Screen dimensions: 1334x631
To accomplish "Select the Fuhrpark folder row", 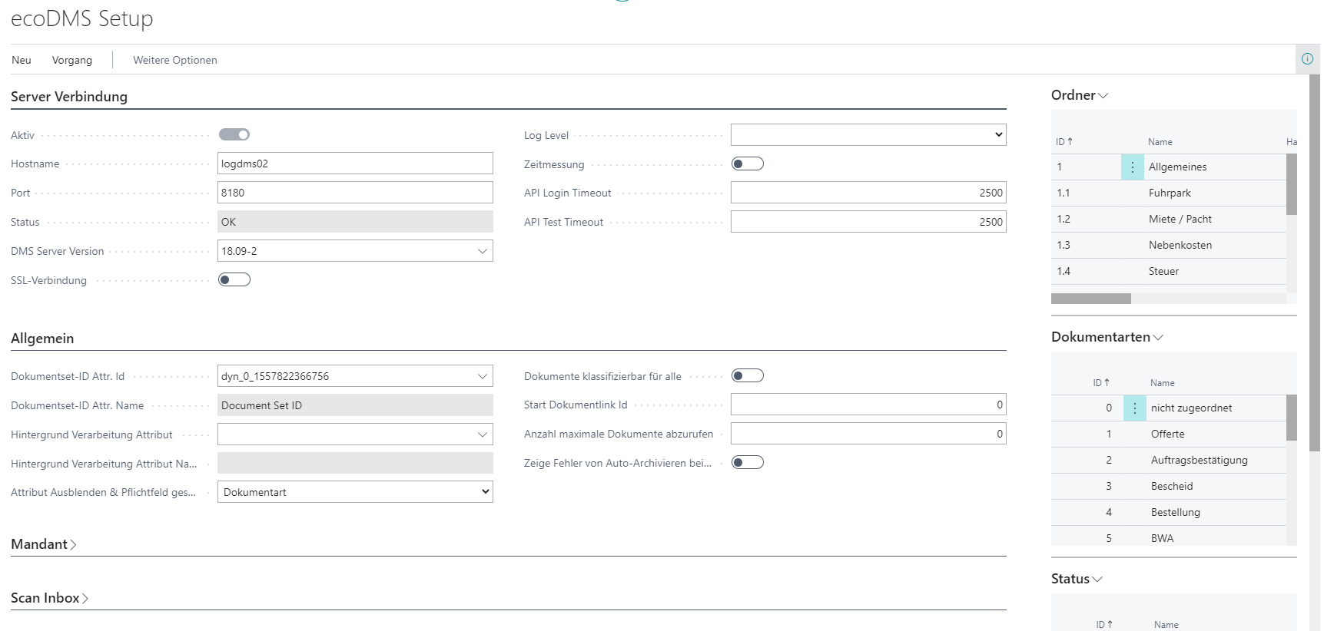I will (x=1169, y=193).
